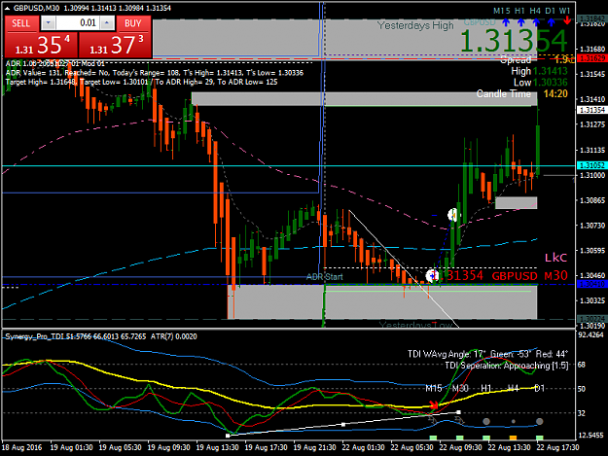Click the cyan 1.31052 price axis tag
Image resolution: width=608 pixels, height=456 pixels.
591,166
